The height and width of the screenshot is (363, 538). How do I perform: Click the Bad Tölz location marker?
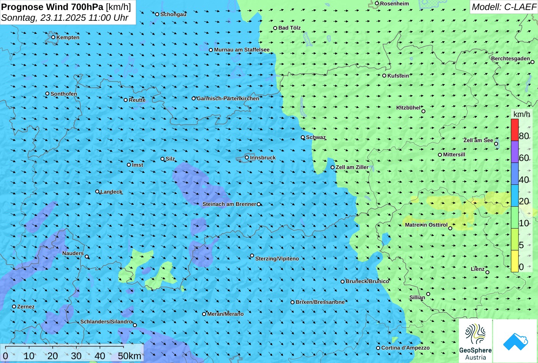pos(275,28)
